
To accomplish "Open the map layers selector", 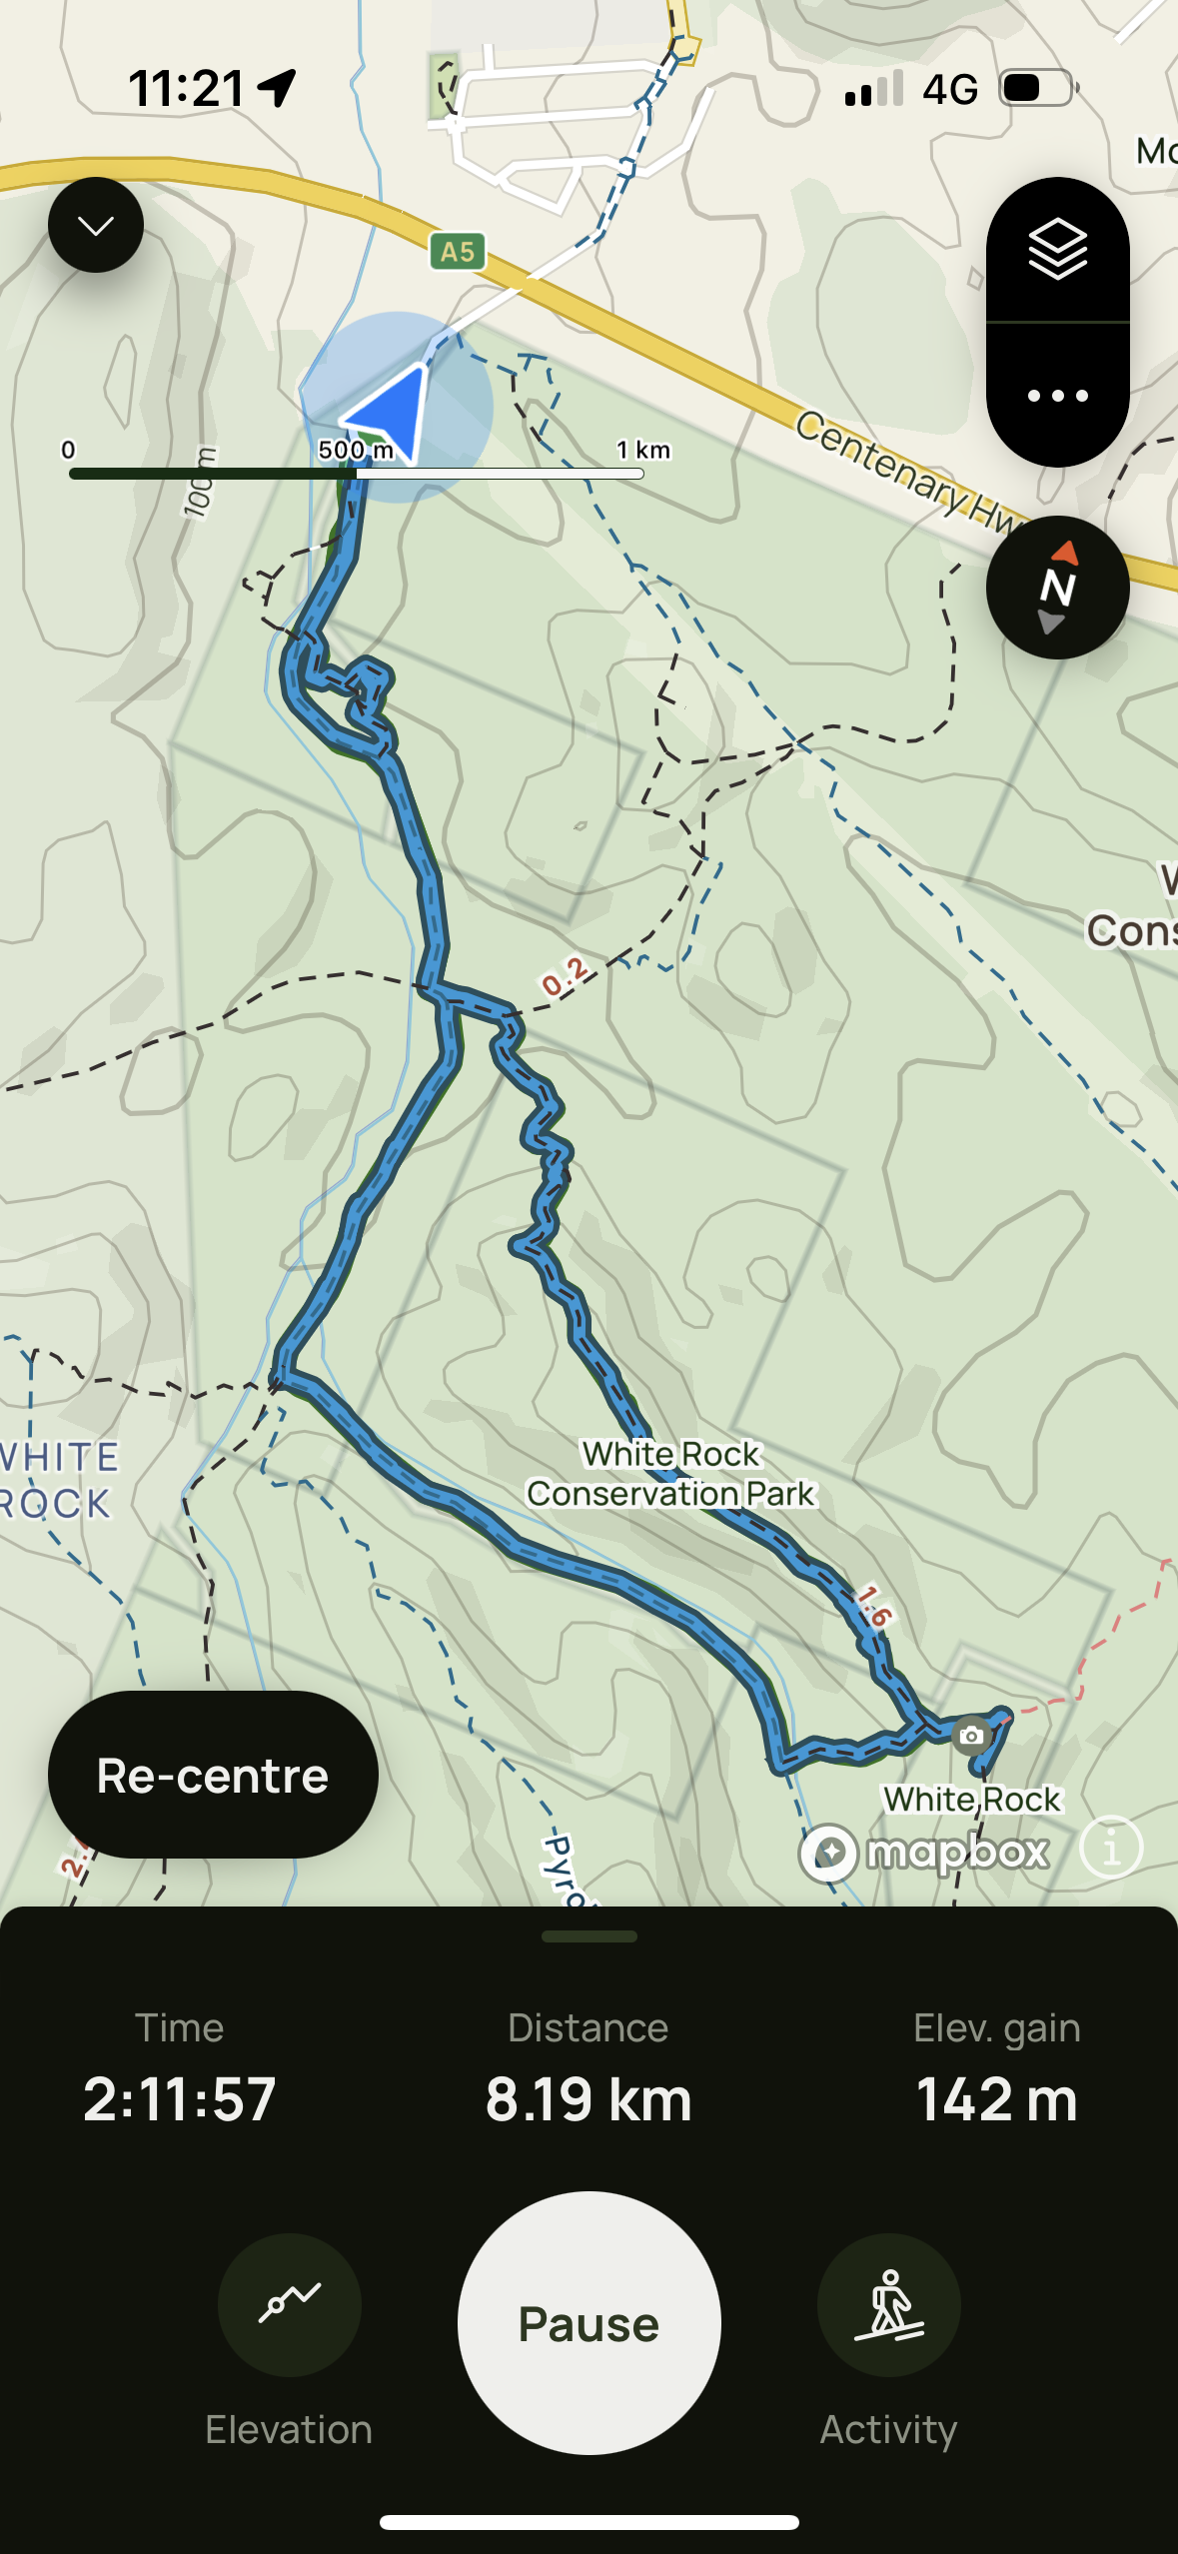I will click(1057, 250).
